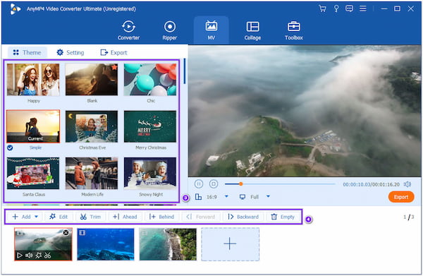Viewport: 423px width, 276px height.
Task: Click the plus add clip placeholder
Action: click(x=230, y=244)
